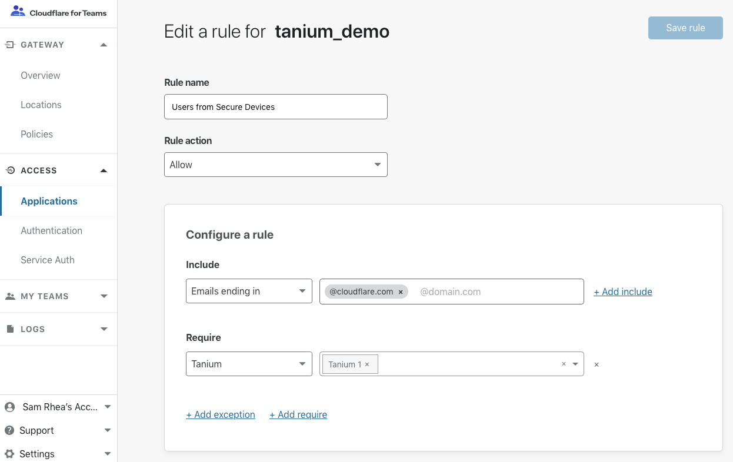Click the Save rule button
This screenshot has width=733, height=462.
click(x=685, y=28)
